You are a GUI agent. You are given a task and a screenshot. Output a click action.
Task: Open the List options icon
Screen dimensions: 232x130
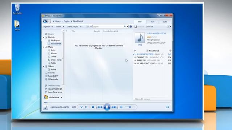(169, 27)
